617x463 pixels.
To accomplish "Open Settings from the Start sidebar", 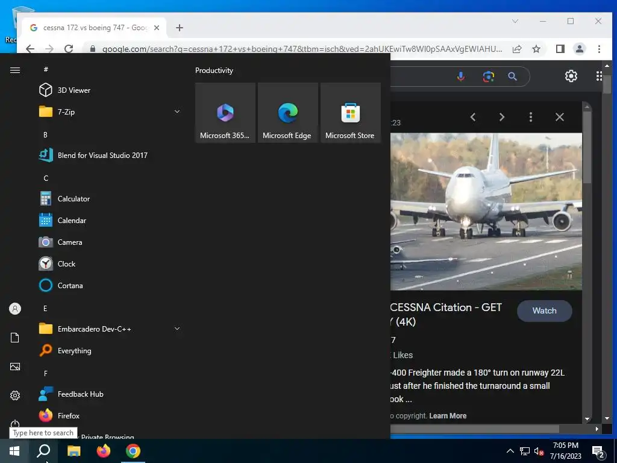I will coord(15,395).
